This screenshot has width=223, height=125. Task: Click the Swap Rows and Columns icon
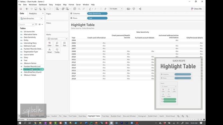[x=75, y=9]
